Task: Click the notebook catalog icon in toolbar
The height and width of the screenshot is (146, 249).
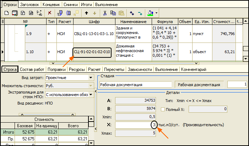Action: point(15,13)
